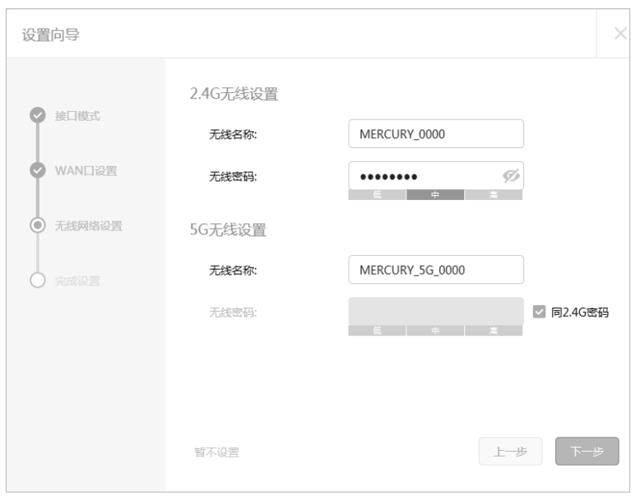Select the 完成设置 step label

77,281
